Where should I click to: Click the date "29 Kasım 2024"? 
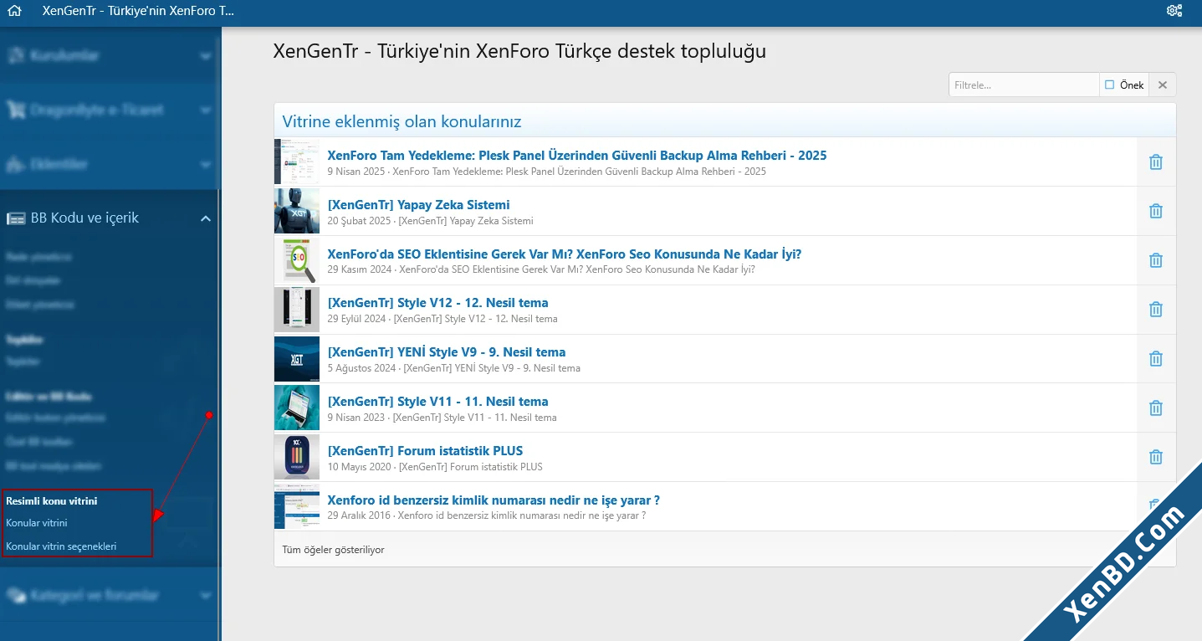360,269
